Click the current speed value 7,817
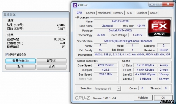 point(61,29)
